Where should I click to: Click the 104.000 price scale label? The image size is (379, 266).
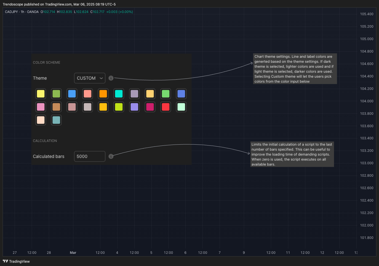pyautogui.click(x=367, y=101)
